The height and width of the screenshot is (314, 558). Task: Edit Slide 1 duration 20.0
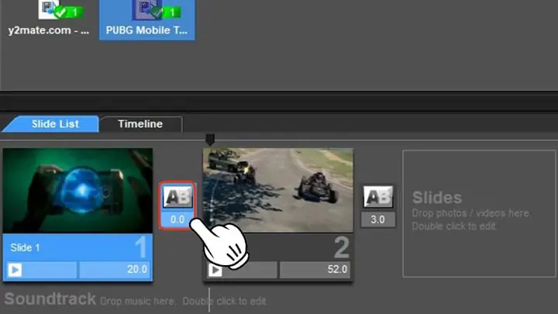point(114,270)
